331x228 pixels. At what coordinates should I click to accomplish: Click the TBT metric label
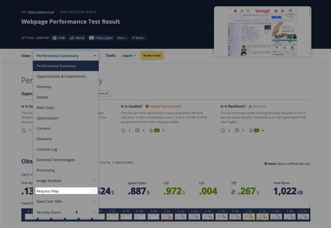click(234, 183)
